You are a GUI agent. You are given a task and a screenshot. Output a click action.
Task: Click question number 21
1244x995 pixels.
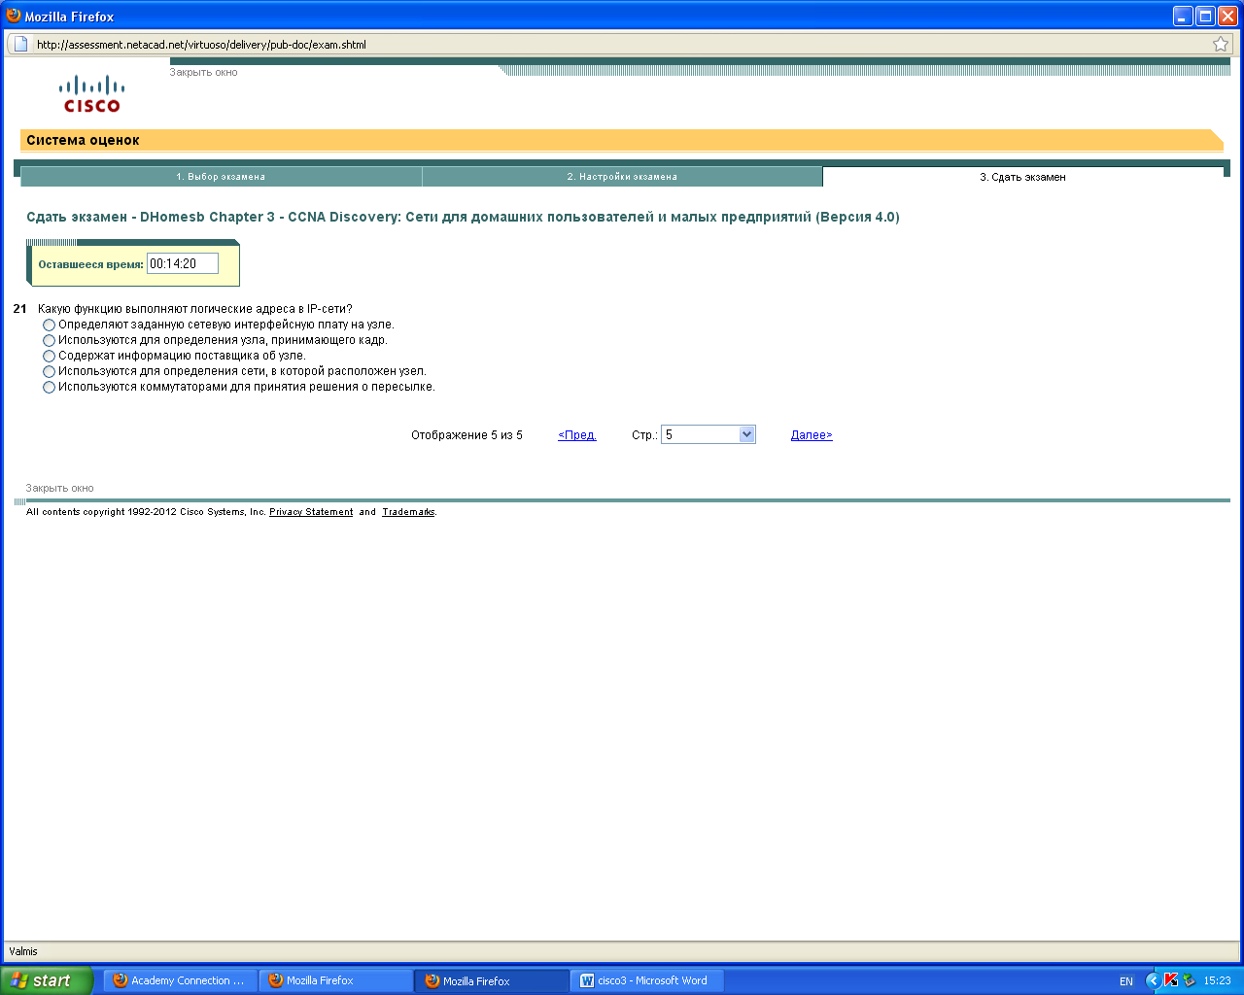20,309
